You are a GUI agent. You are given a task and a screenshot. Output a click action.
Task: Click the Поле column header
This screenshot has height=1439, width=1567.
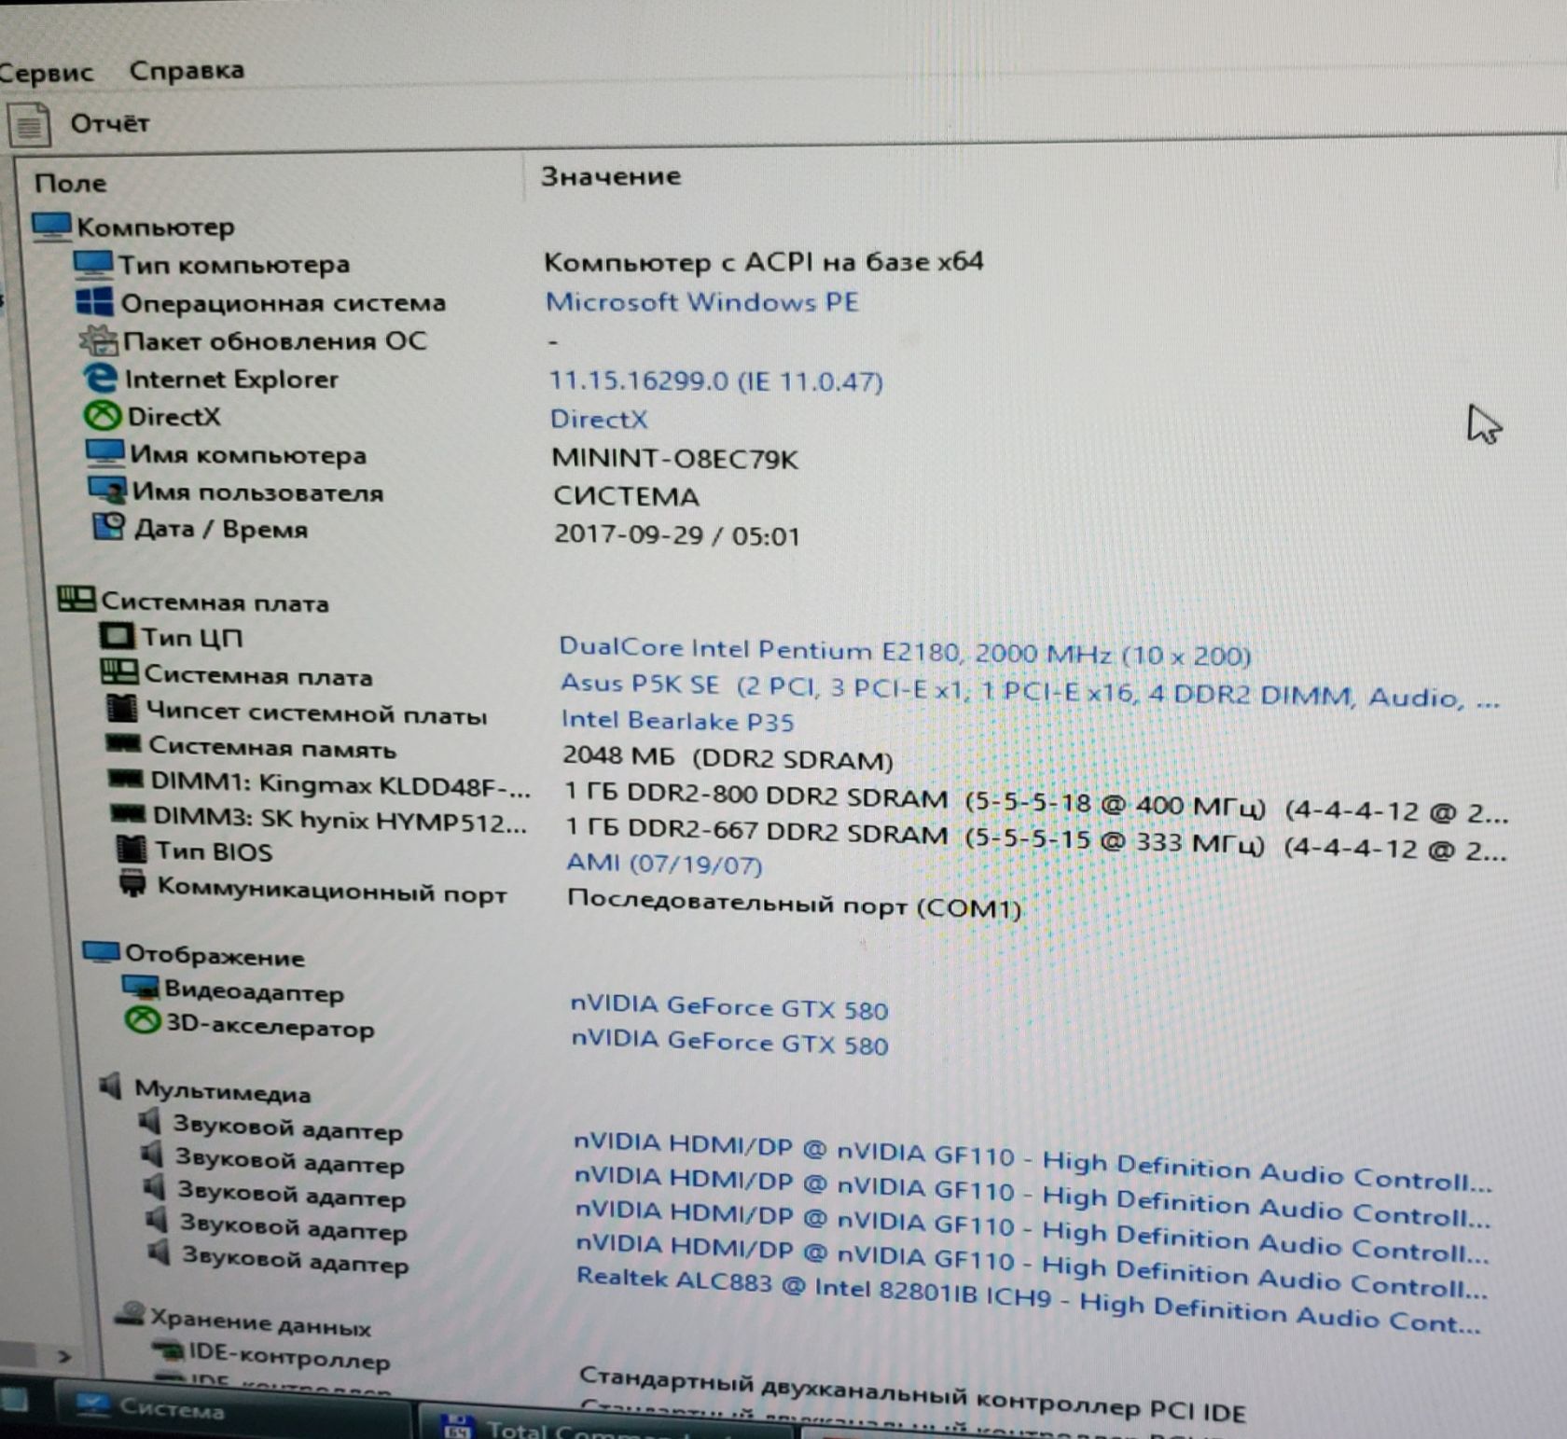click(x=70, y=183)
